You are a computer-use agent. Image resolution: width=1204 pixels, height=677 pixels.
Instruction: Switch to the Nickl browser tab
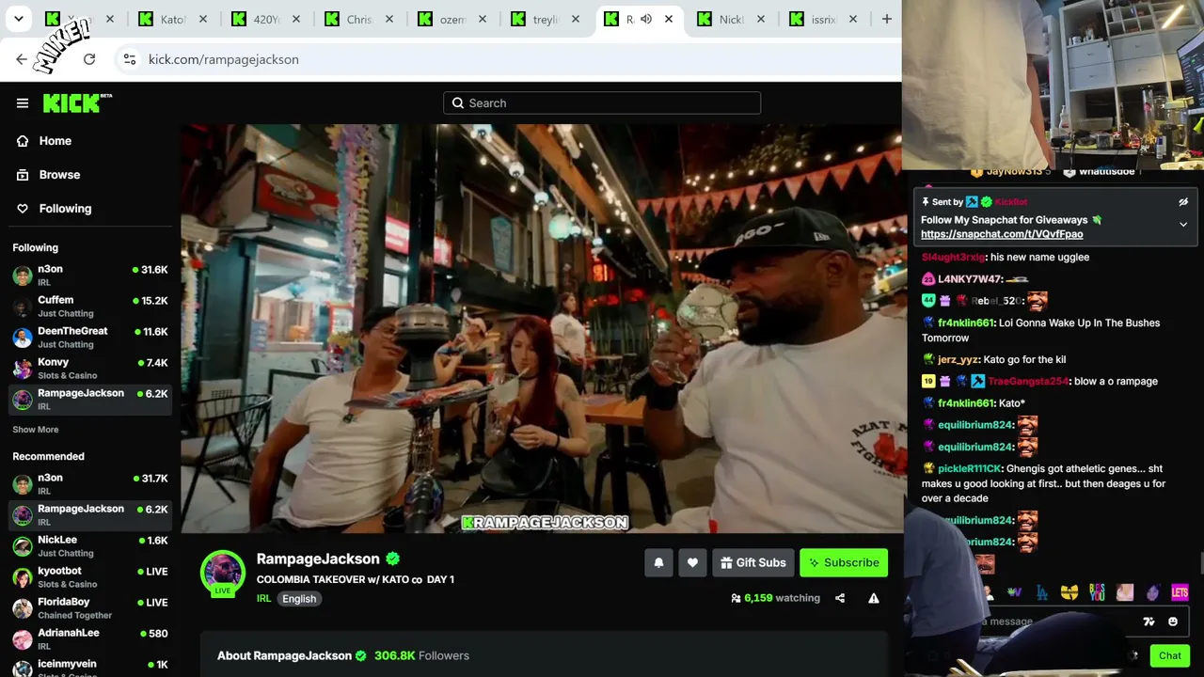(731, 19)
